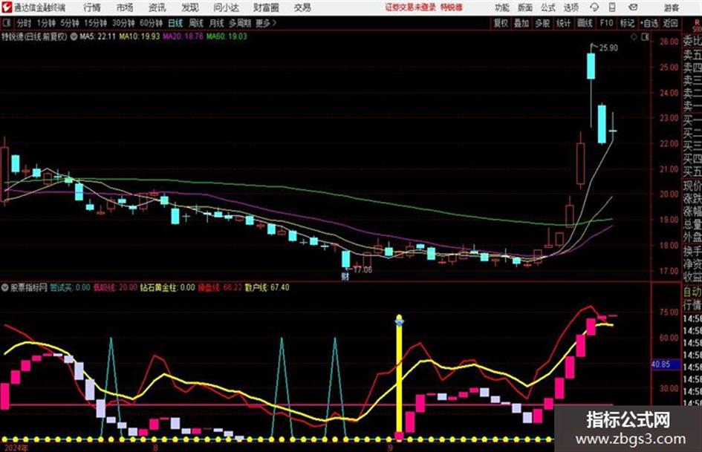This screenshot has height=452, width=702.
Task: Switch to the 1分钟 period tab
Action: click(x=46, y=23)
